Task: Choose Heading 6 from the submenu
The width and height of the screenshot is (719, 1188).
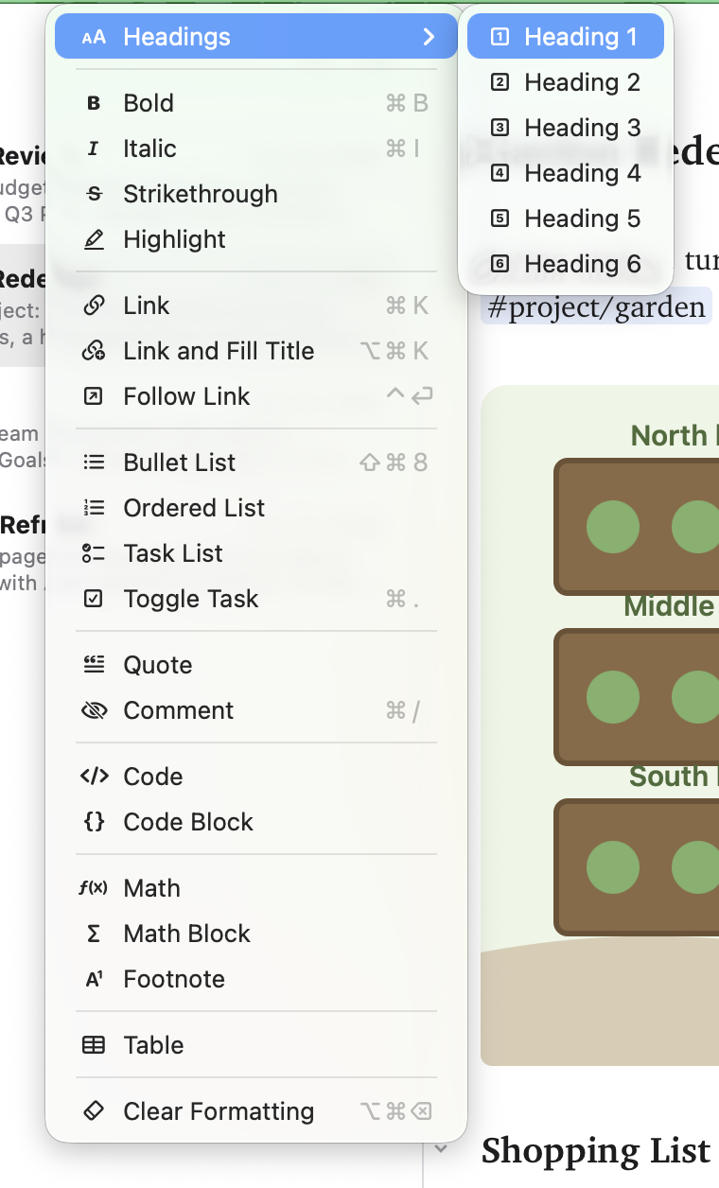Action: pos(566,264)
